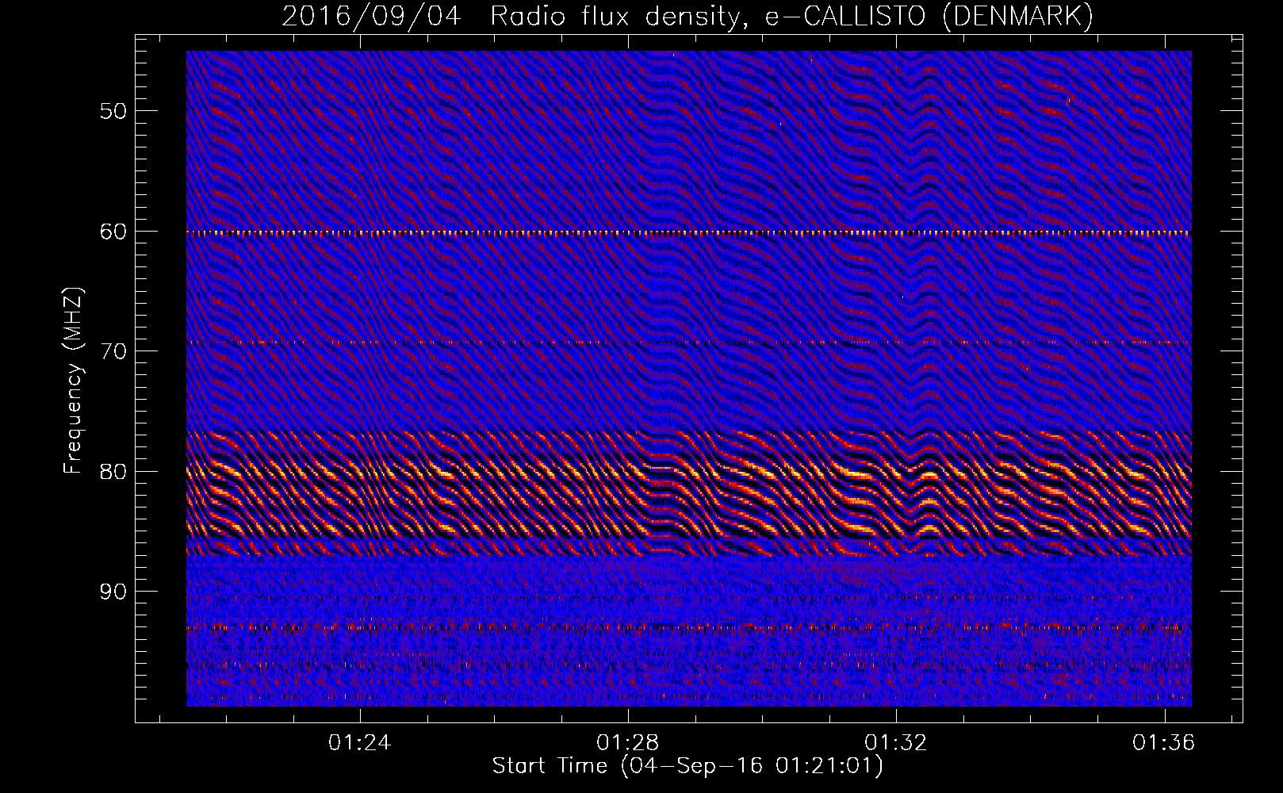The width and height of the screenshot is (1283, 793).
Task: Click the "Start Time (04-Sep-16 01:21:01)" x-axis label
Action: coord(687,767)
